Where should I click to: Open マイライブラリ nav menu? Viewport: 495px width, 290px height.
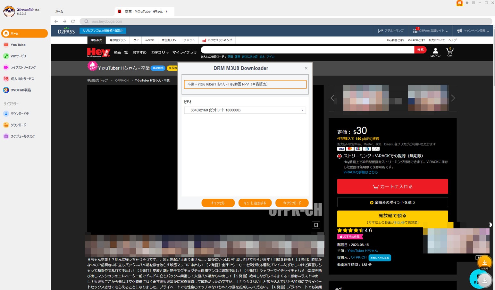tap(185, 53)
